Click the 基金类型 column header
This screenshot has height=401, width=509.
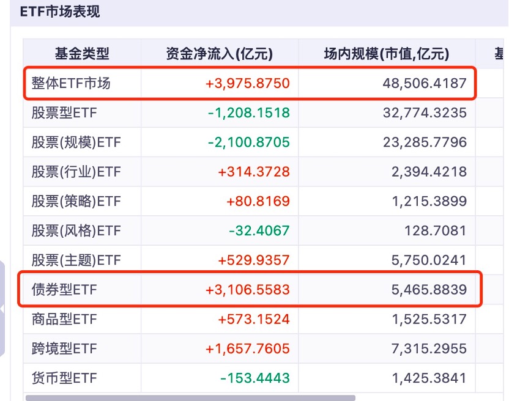pos(82,54)
